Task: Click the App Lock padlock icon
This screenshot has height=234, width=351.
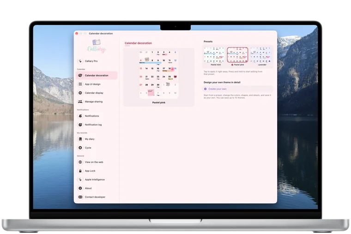Action: 80,171
